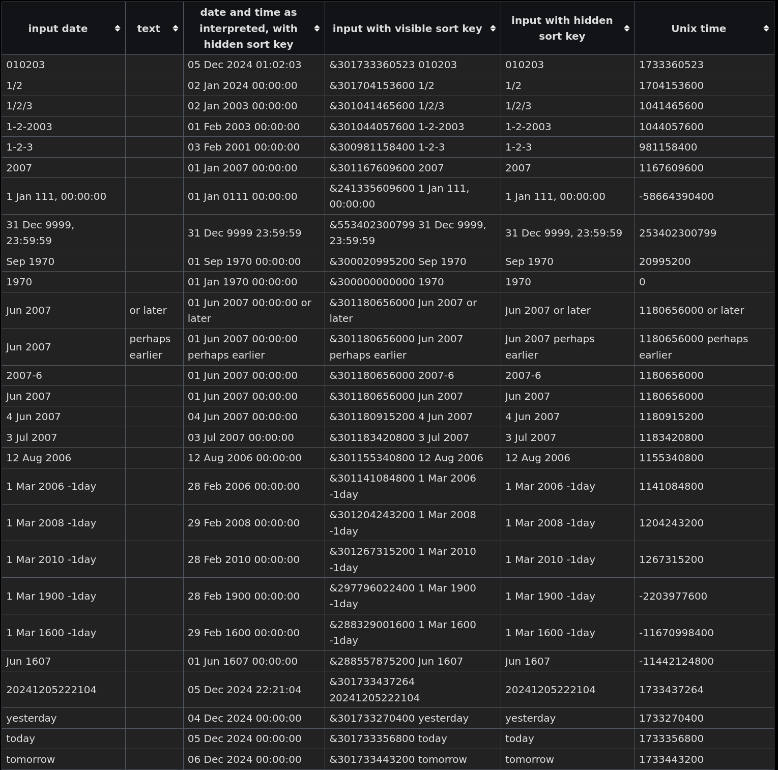This screenshot has width=778, height=770.
Task: Sort by interpreted date column arrows
Action: tap(317, 28)
